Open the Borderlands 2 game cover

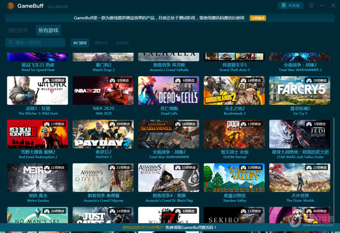[234, 91]
